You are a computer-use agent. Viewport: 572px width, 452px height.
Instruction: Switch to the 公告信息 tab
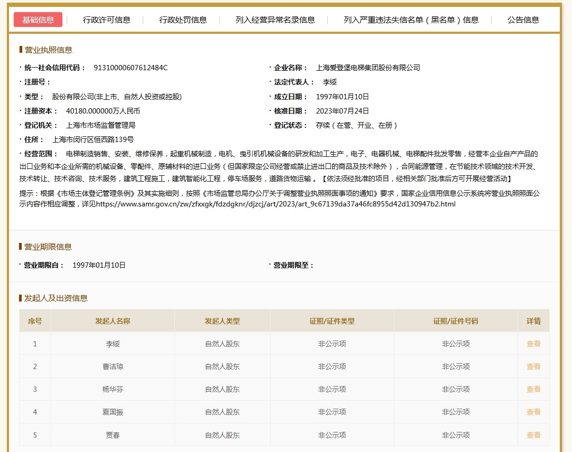point(523,20)
